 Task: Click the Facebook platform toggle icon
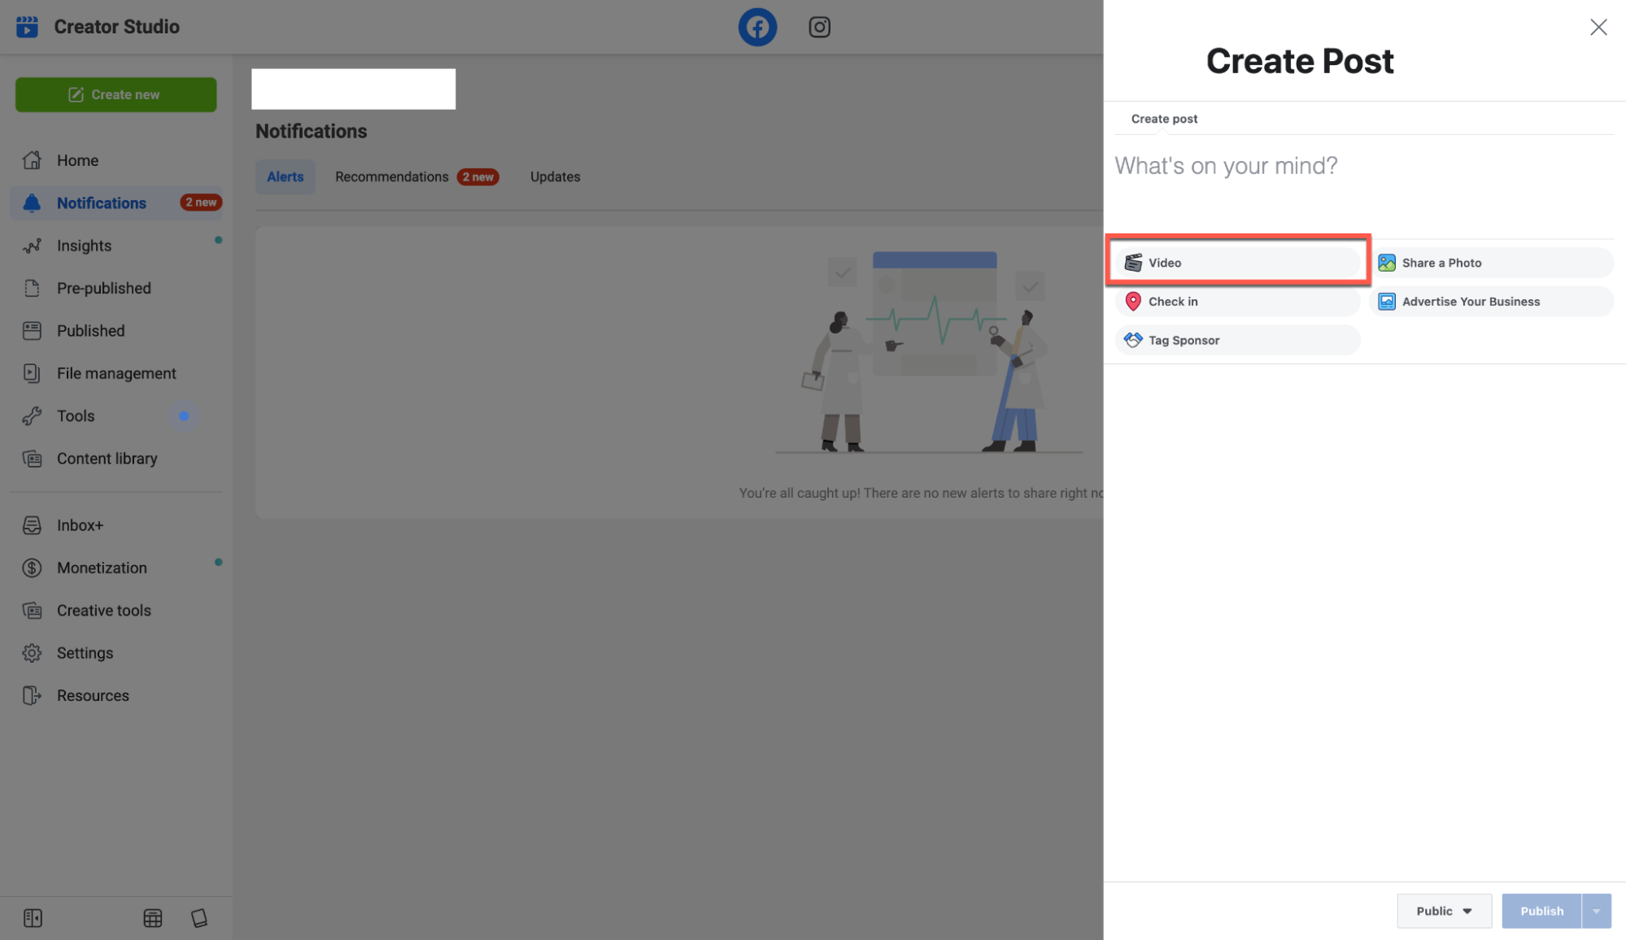tap(757, 26)
